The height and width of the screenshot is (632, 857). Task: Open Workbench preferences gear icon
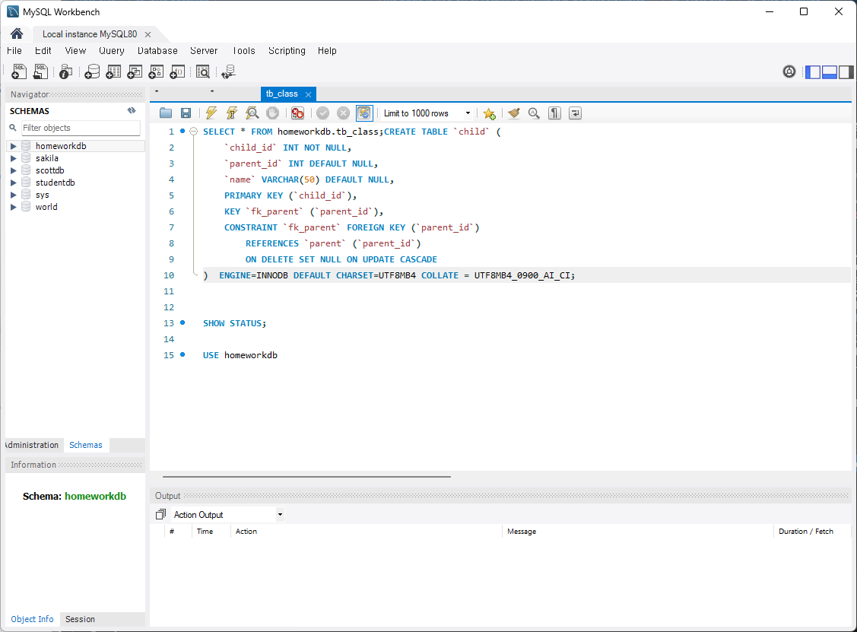click(789, 71)
